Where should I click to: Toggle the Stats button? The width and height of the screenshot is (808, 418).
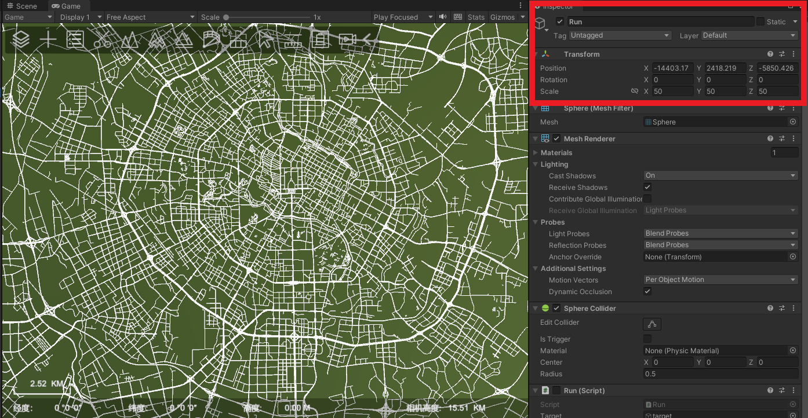476,17
